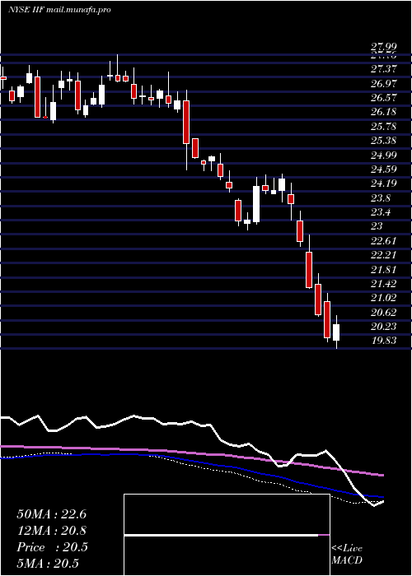
Task: Click the 20.62 price axis label
Action: pos(384,313)
